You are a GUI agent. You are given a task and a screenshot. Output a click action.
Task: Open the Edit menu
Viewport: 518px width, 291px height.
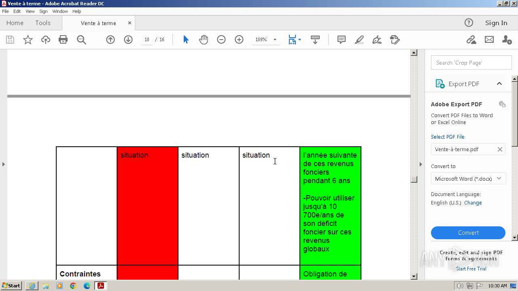click(x=17, y=11)
